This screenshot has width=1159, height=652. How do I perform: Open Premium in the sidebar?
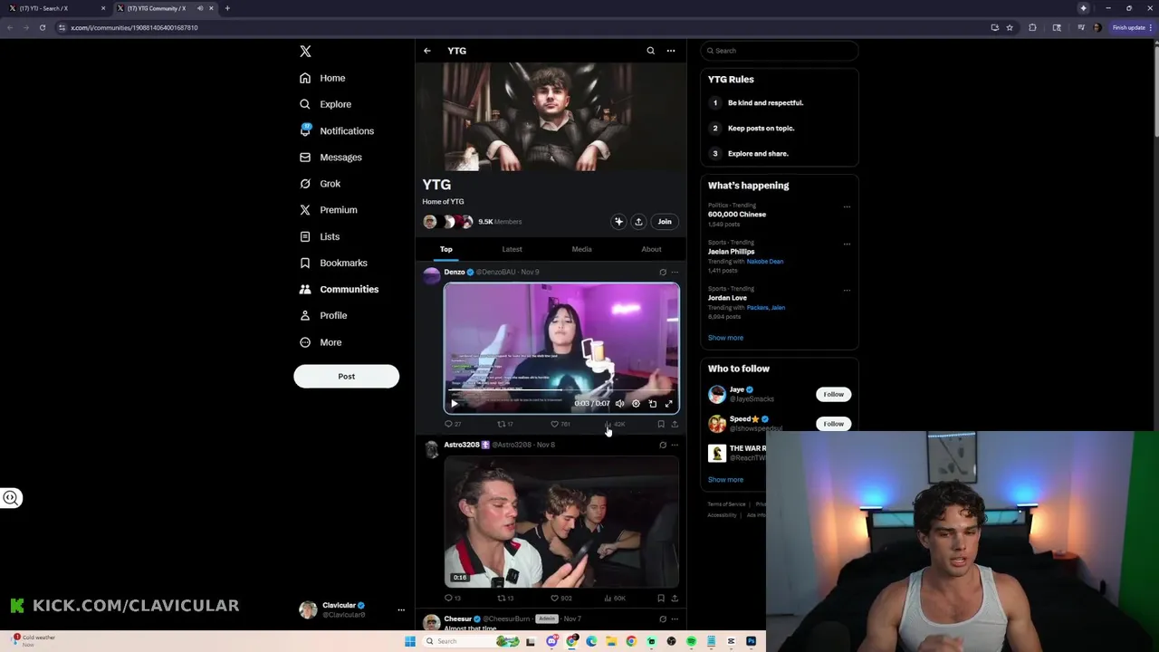[x=328, y=210]
